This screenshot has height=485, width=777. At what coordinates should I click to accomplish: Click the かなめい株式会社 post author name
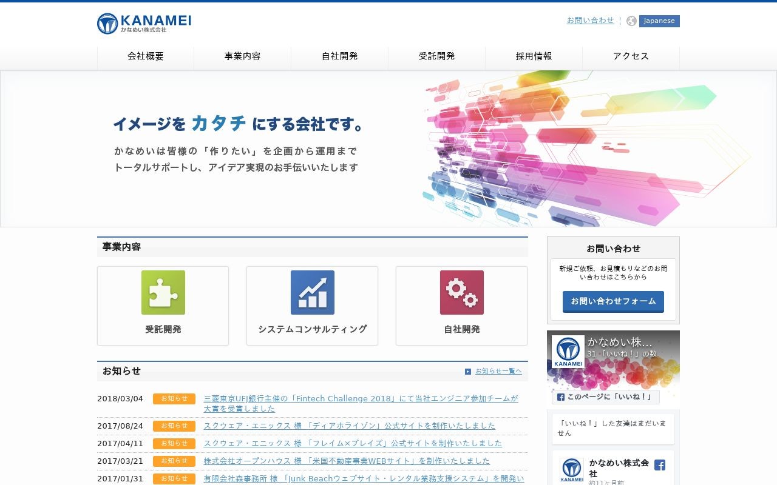[619, 468]
